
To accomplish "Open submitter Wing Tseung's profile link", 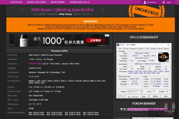I will tap(65, 14).
